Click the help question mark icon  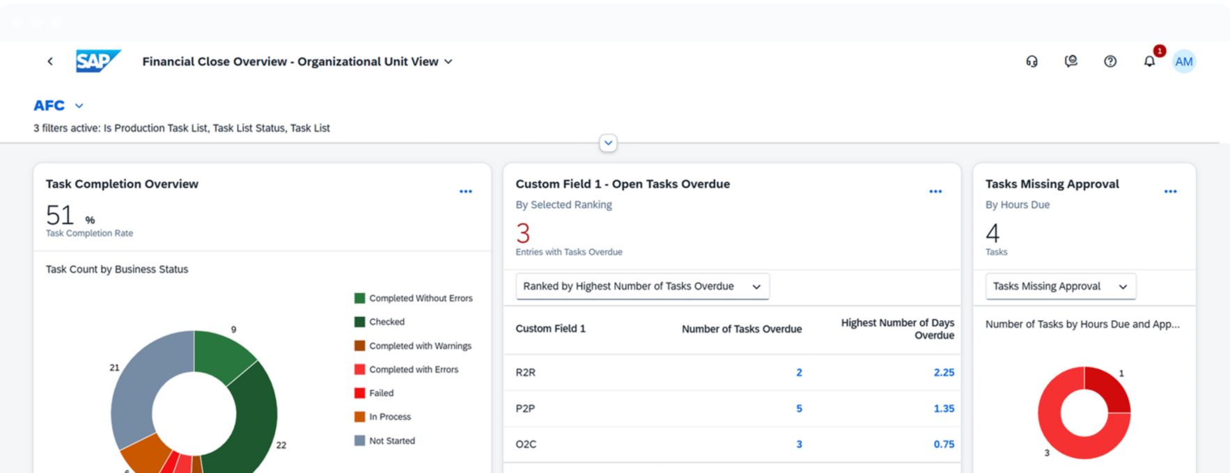click(1110, 61)
